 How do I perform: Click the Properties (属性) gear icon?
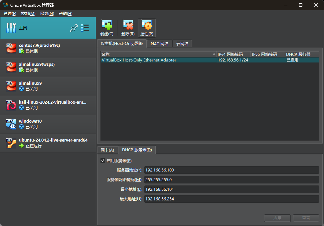pos(147,25)
